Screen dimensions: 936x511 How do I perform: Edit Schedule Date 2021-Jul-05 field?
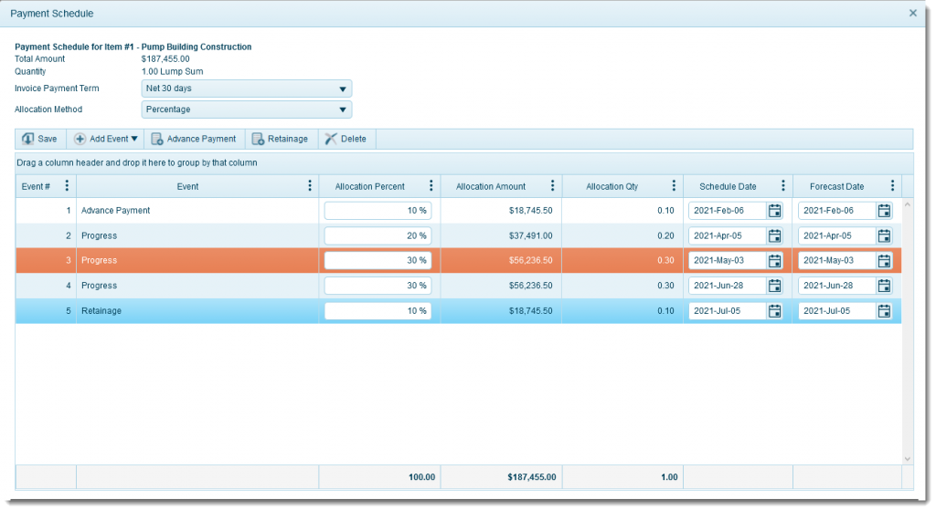[727, 310]
